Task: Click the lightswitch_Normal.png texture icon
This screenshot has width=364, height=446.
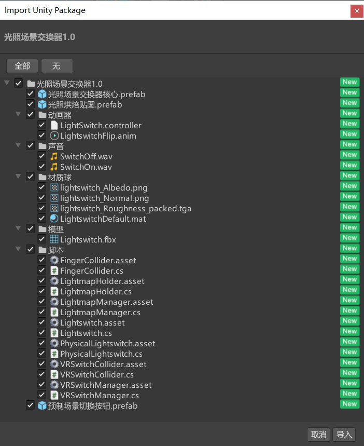Action: click(x=54, y=198)
